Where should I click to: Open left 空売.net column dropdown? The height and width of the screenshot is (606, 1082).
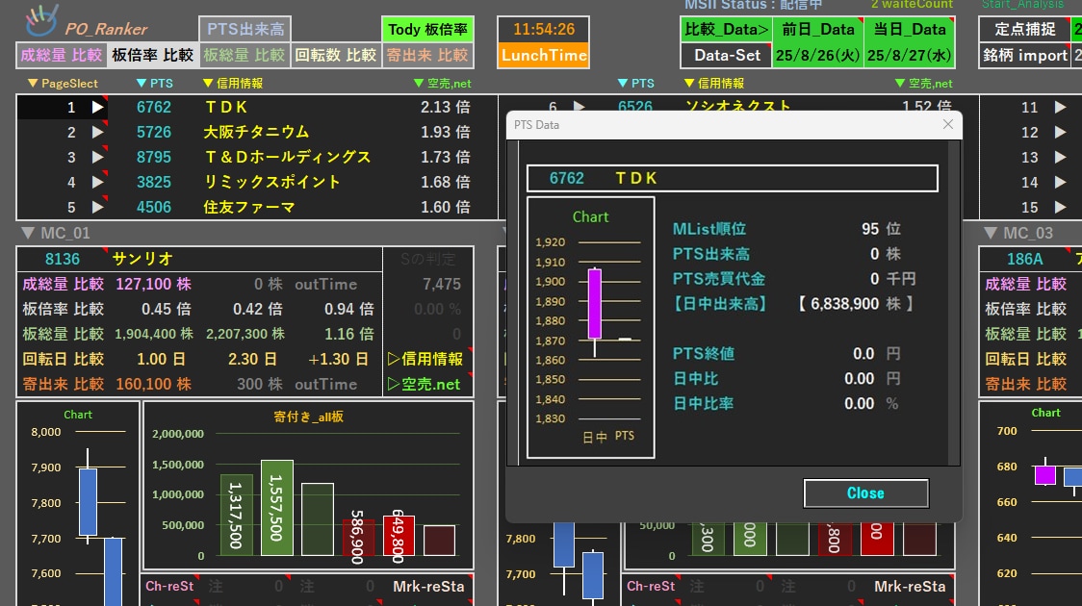(x=442, y=84)
